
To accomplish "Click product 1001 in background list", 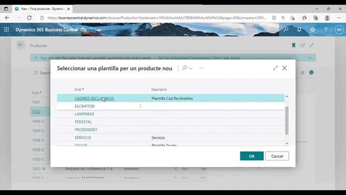I will click(x=36, y=102).
